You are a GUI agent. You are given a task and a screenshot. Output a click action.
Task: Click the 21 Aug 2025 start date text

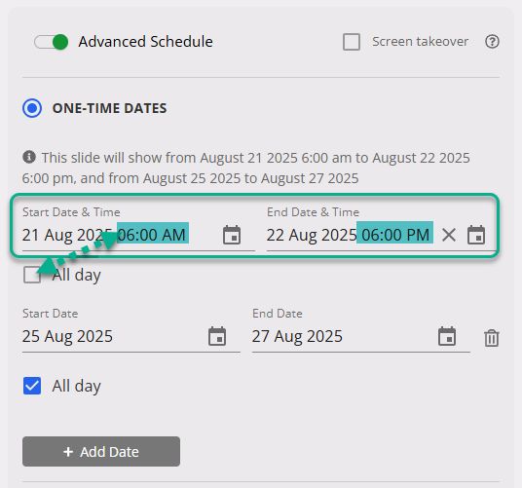(67, 235)
